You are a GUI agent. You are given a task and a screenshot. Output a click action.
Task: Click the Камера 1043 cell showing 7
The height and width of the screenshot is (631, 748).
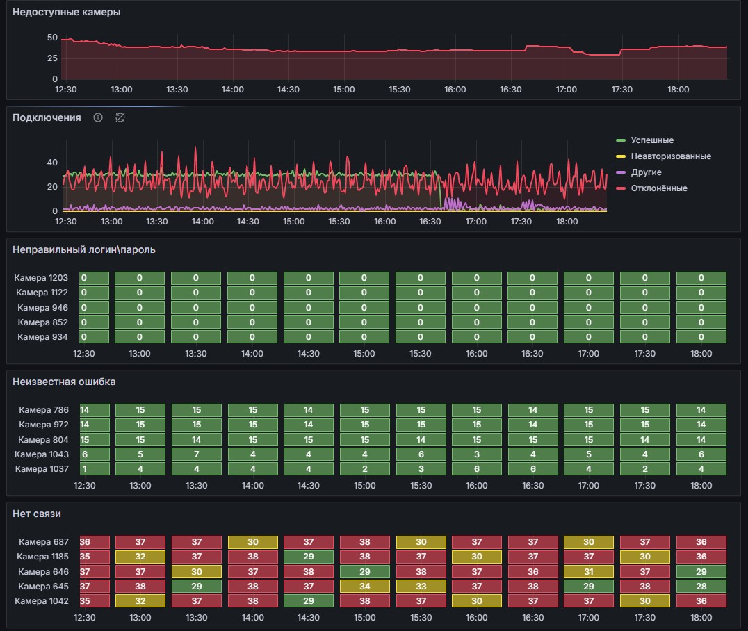pos(196,454)
